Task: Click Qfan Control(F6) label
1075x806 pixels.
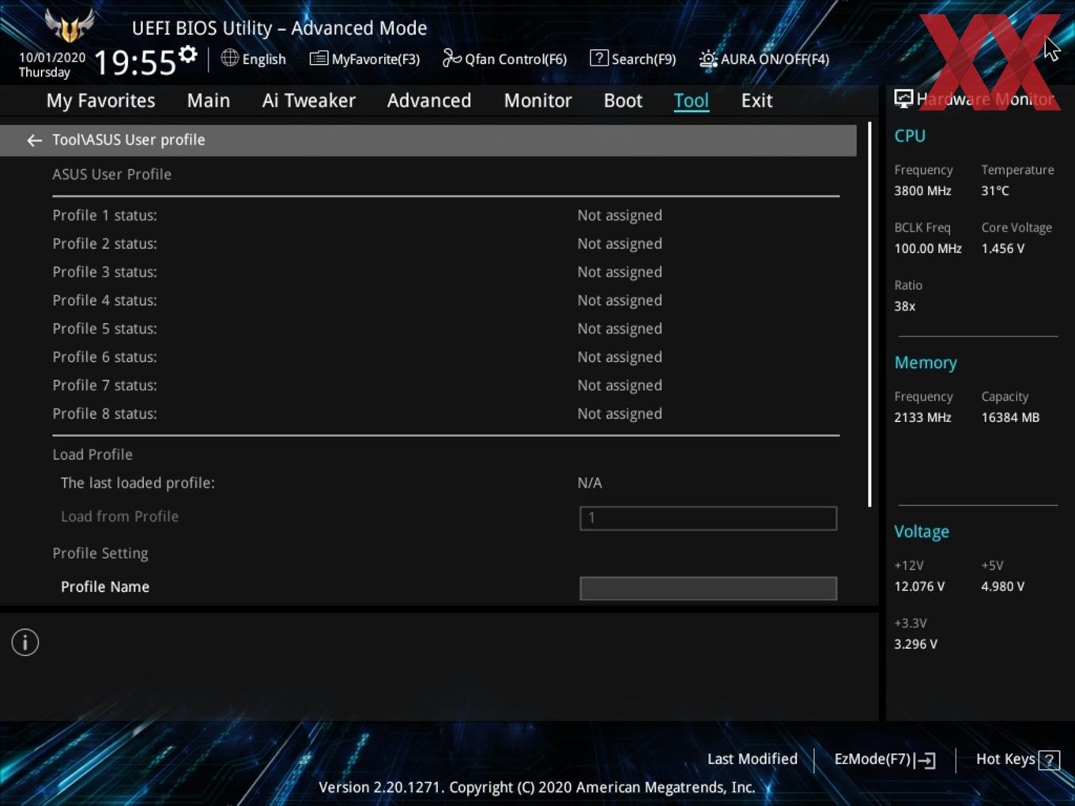Action: tap(515, 59)
